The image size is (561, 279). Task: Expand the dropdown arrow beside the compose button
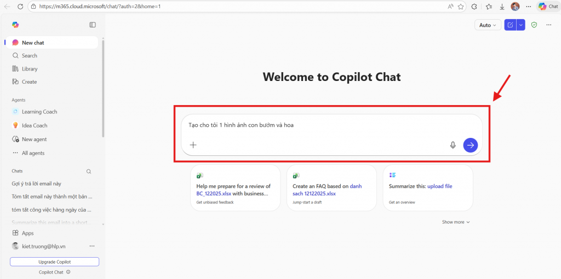(521, 25)
